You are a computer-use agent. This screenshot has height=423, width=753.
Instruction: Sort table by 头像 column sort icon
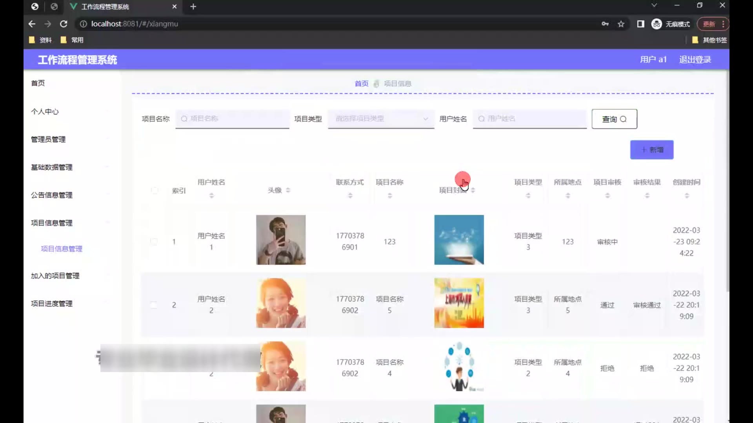[x=288, y=190]
